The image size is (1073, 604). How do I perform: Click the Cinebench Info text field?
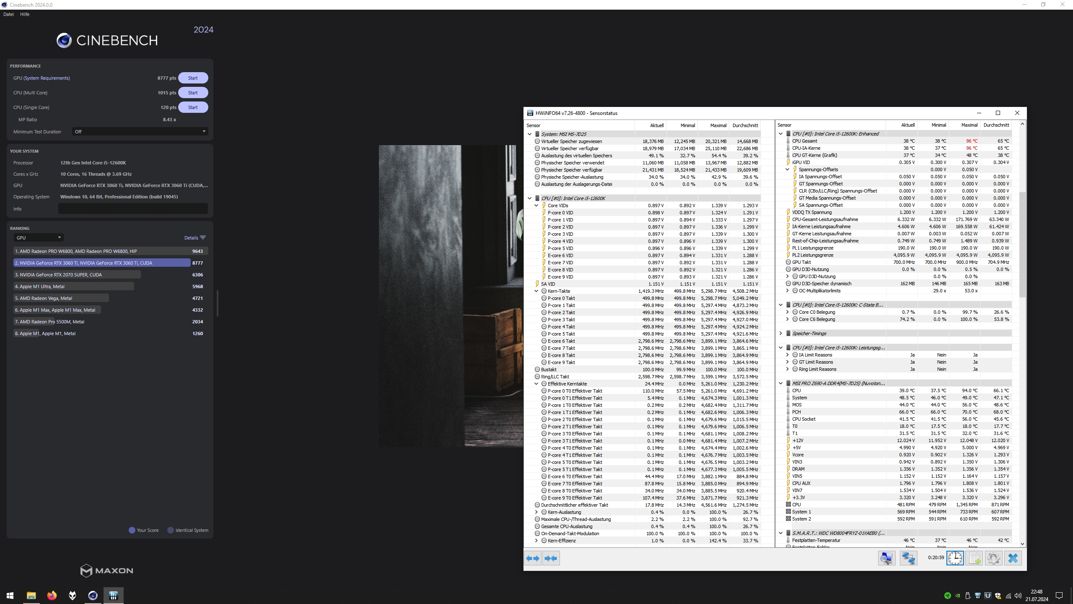pos(133,209)
